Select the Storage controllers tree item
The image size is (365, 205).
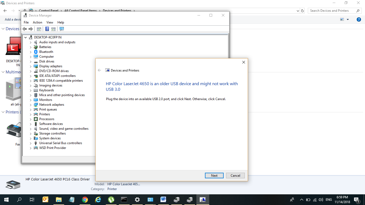[x=52, y=133]
